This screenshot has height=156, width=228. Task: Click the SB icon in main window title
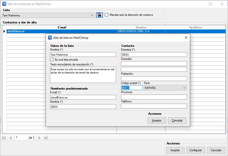tap(4, 4)
